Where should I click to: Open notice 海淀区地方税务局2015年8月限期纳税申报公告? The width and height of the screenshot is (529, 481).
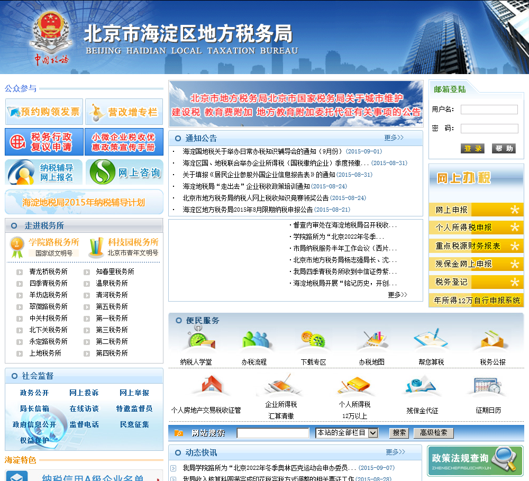(x=248, y=210)
